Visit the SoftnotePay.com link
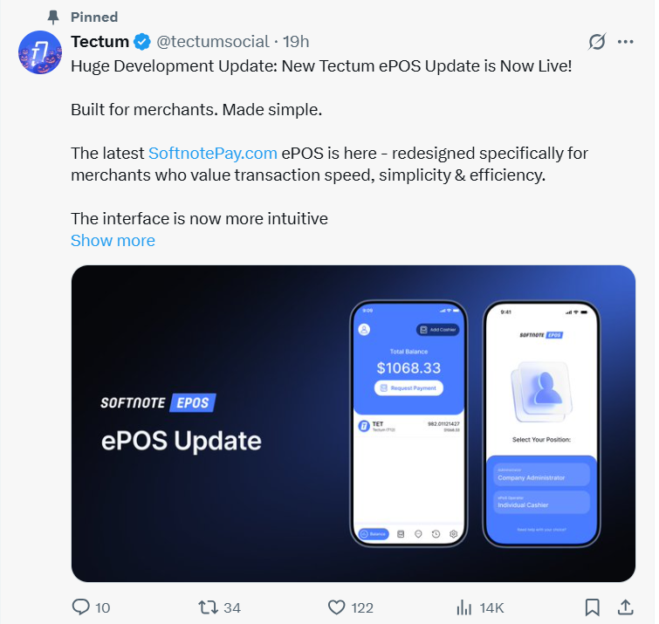This screenshot has width=659, height=624. point(213,154)
